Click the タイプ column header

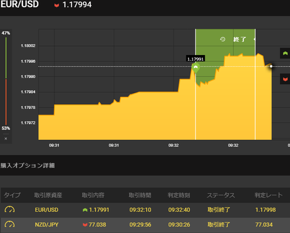click(12, 195)
